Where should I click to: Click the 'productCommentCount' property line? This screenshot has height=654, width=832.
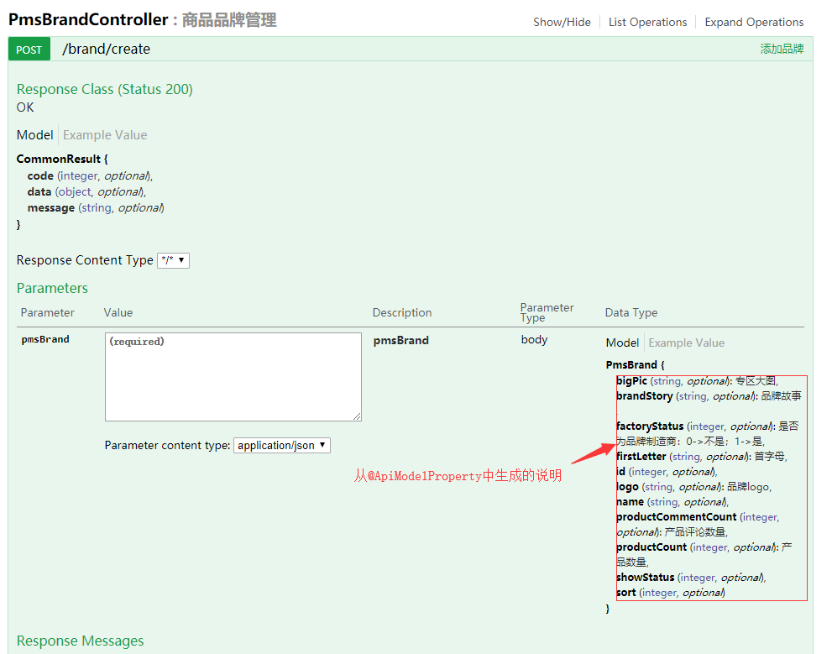pyautogui.click(x=698, y=525)
